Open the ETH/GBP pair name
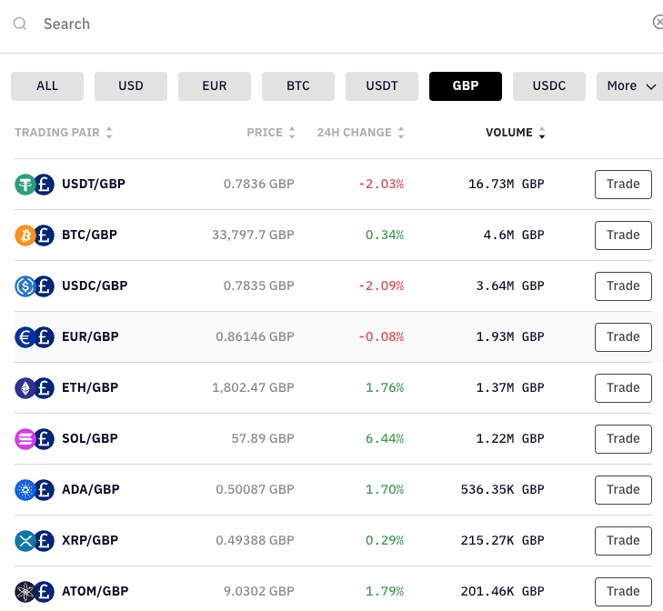The image size is (663, 611). [90, 387]
